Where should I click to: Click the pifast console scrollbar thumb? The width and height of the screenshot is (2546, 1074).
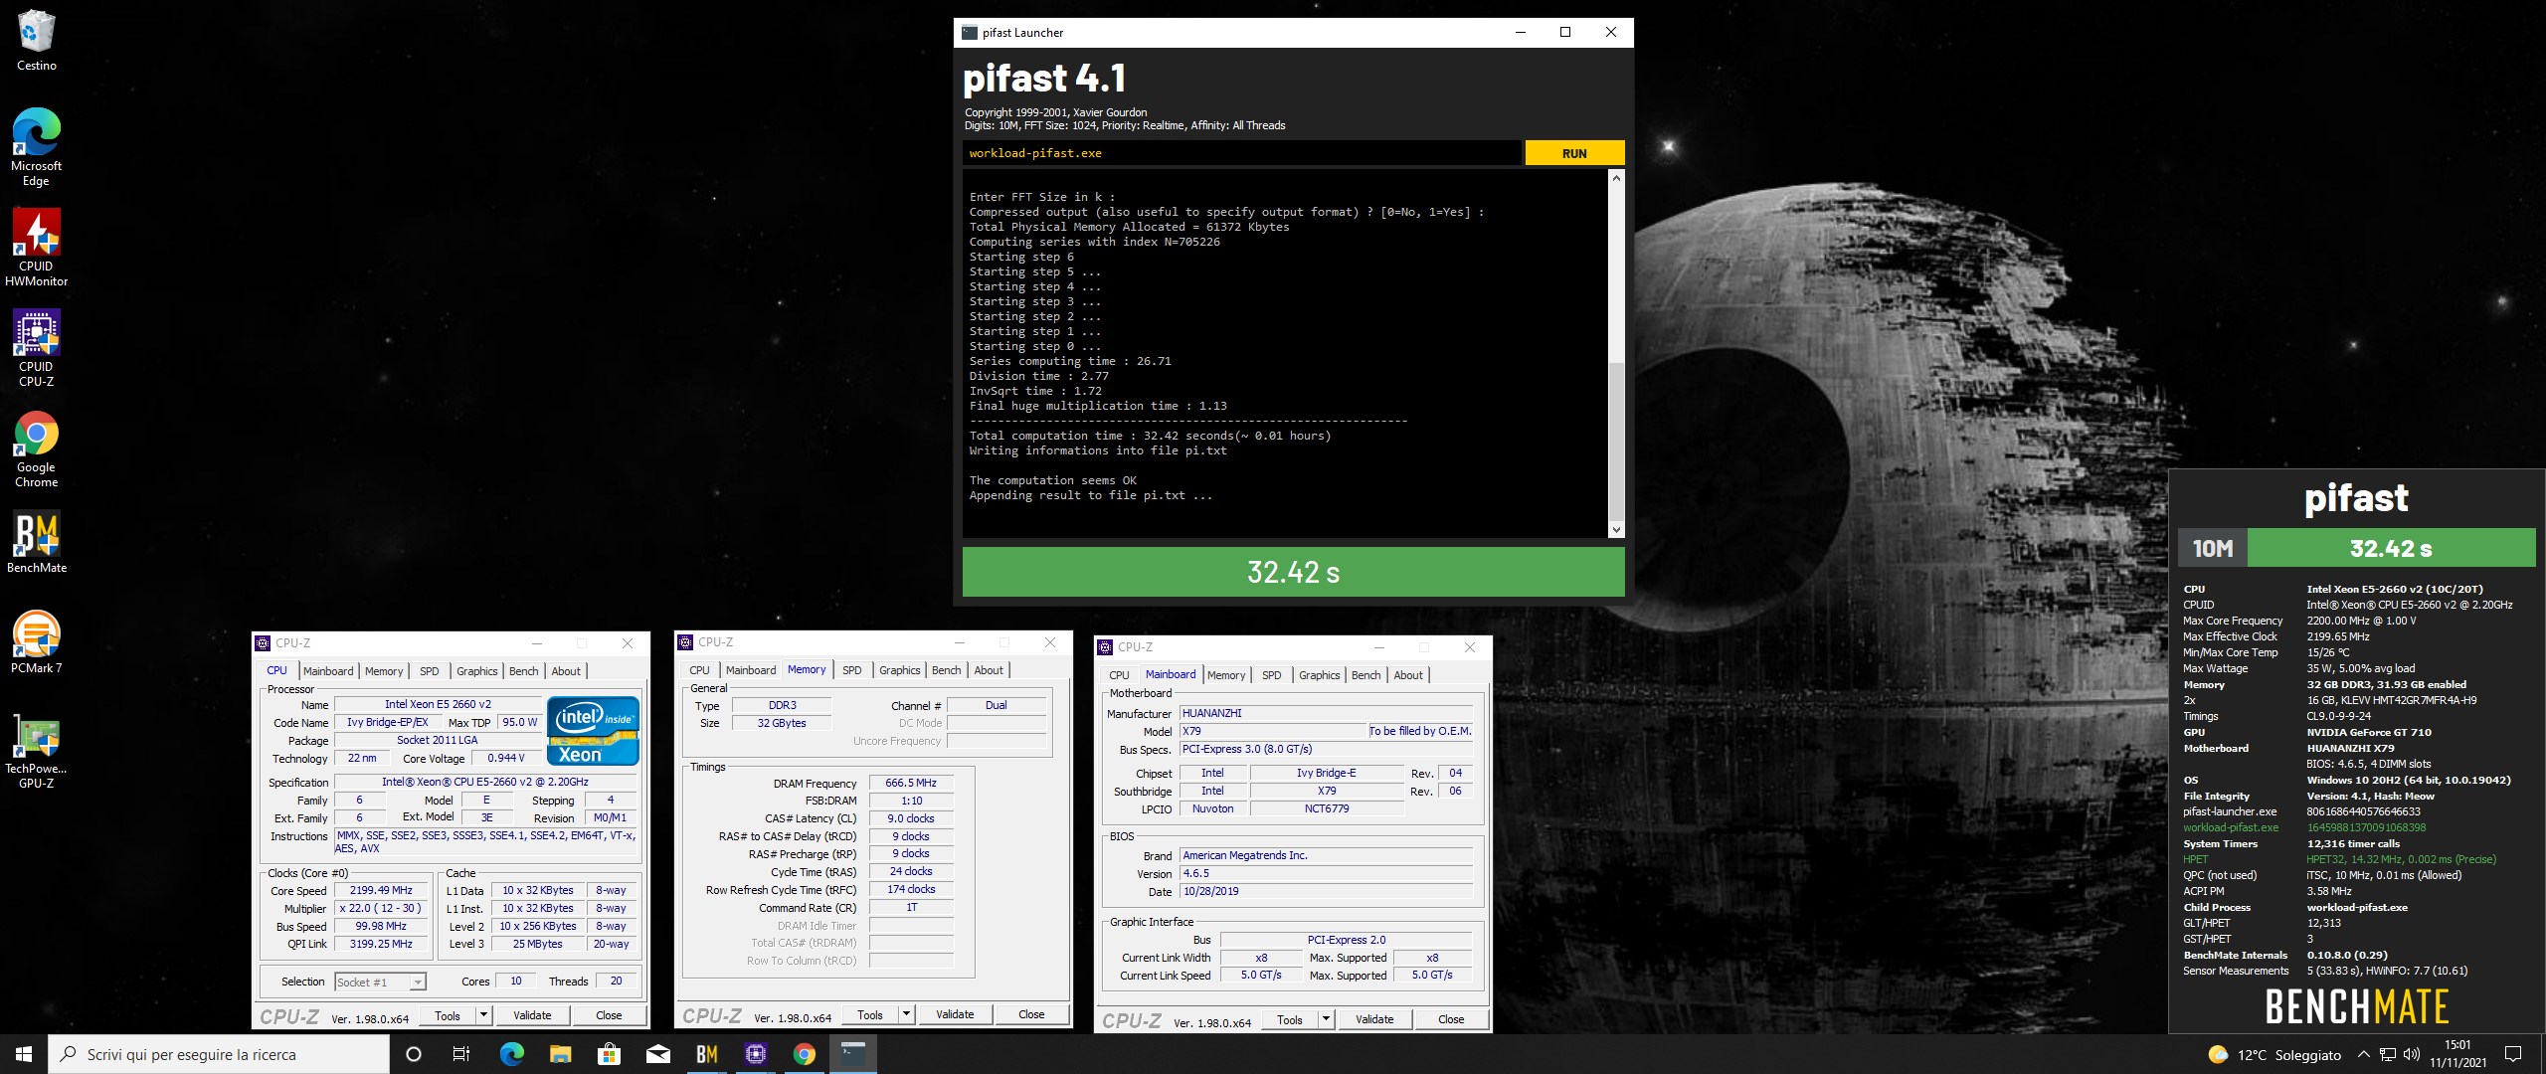tap(1615, 441)
